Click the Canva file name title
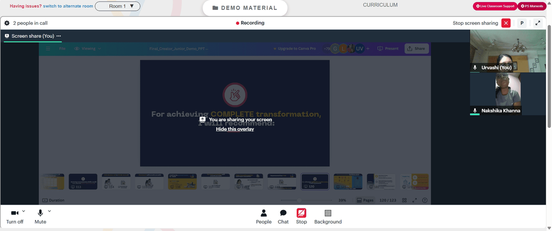 tap(179, 49)
